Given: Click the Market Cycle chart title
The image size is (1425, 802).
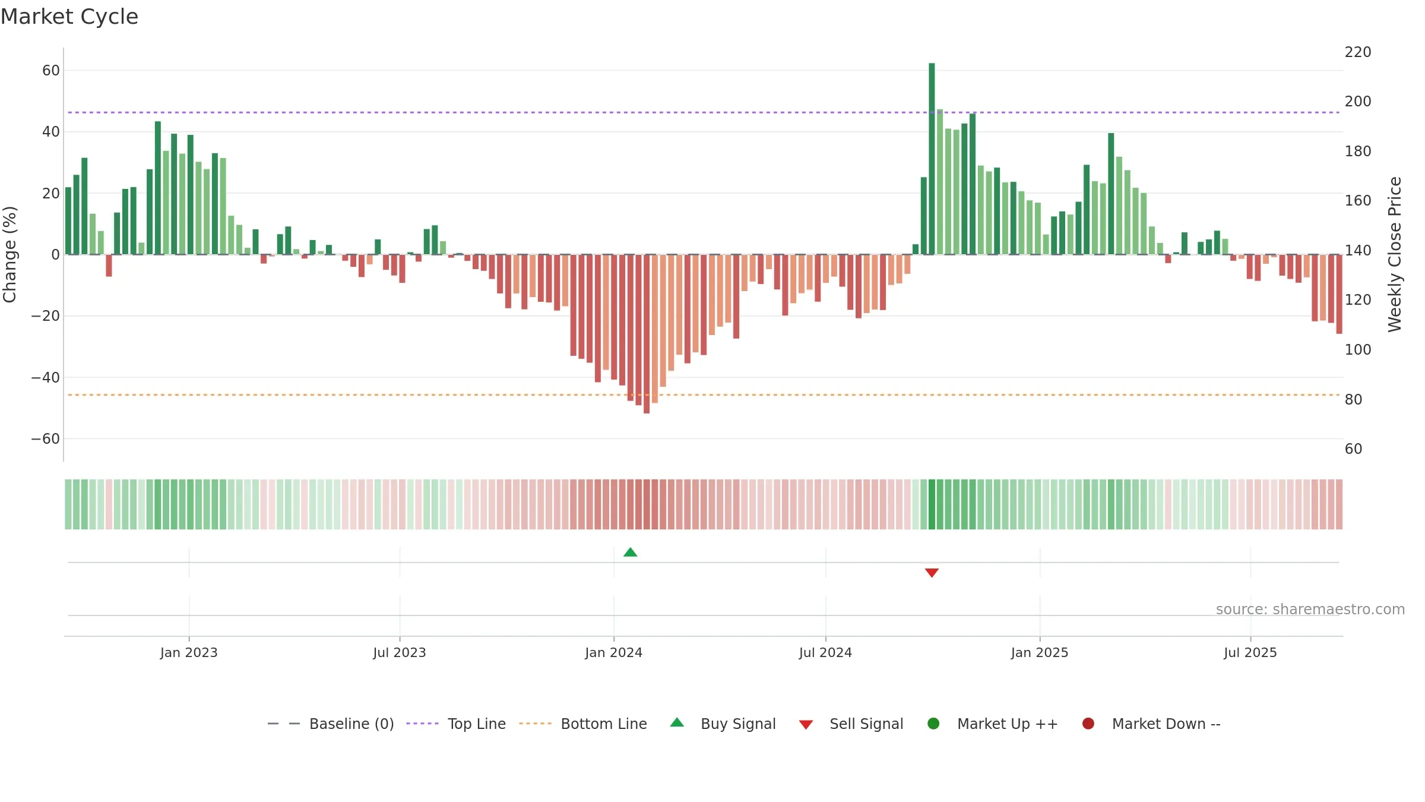Looking at the screenshot, I should tap(69, 17).
